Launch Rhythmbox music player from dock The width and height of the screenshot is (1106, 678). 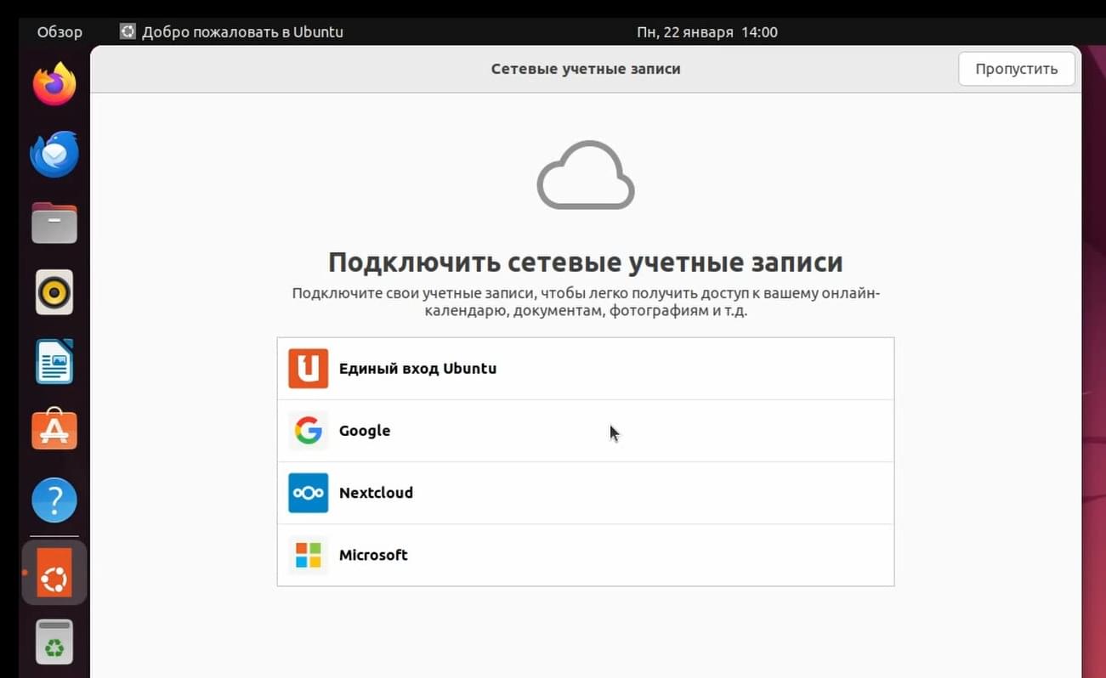54,292
